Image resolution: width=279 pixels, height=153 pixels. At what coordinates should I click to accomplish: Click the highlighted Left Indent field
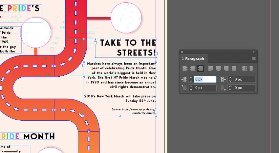pos(205,79)
